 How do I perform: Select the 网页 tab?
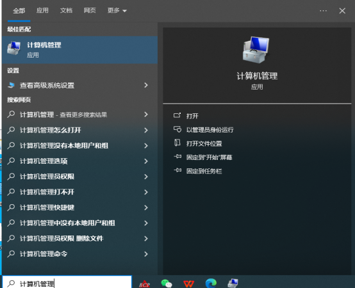90,10
